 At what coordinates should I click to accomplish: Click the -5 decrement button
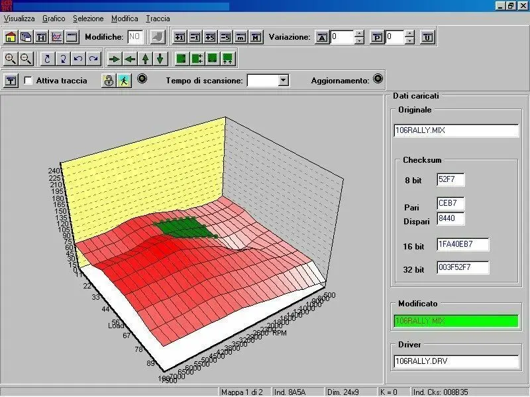(225, 37)
